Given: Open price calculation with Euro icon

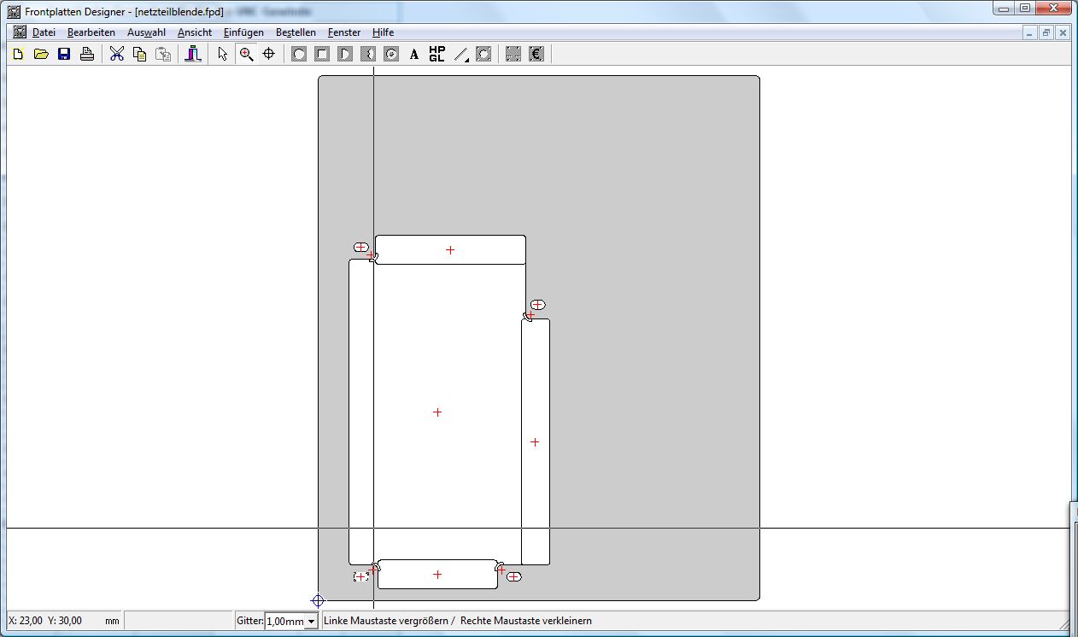Looking at the screenshot, I should pyautogui.click(x=536, y=55).
